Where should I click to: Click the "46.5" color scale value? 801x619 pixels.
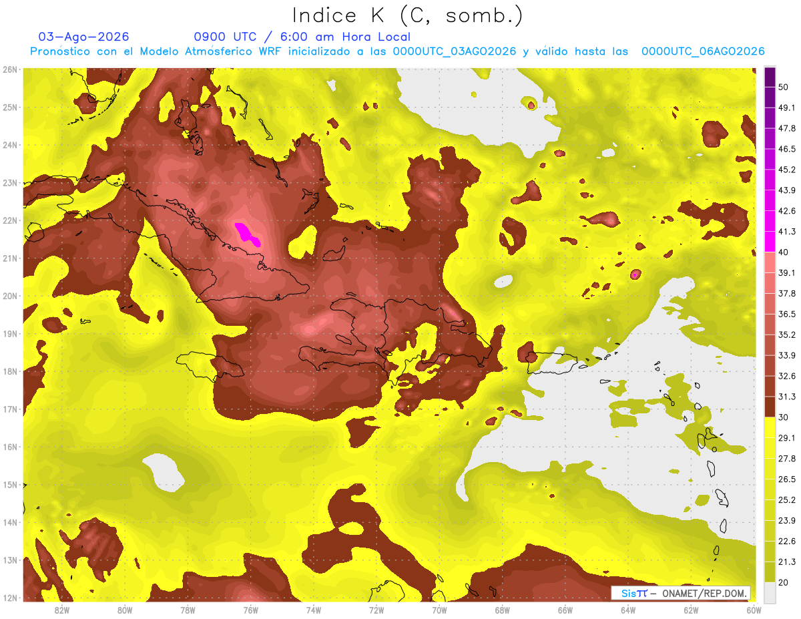click(x=787, y=149)
